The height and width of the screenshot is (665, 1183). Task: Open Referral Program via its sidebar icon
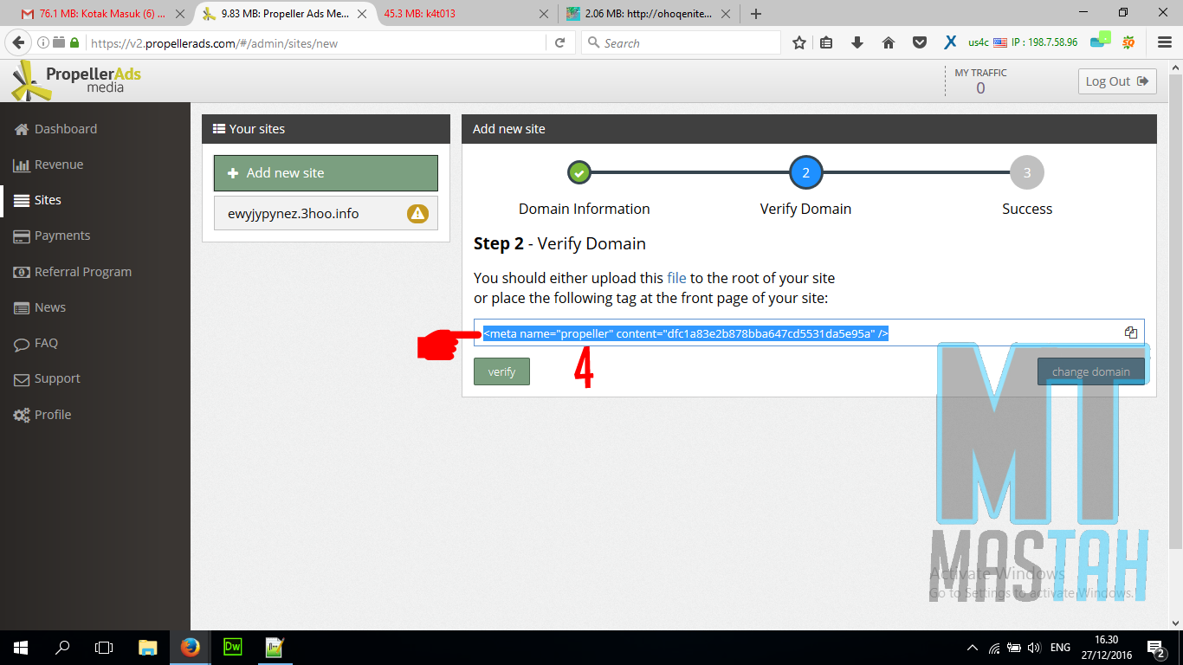coord(21,271)
